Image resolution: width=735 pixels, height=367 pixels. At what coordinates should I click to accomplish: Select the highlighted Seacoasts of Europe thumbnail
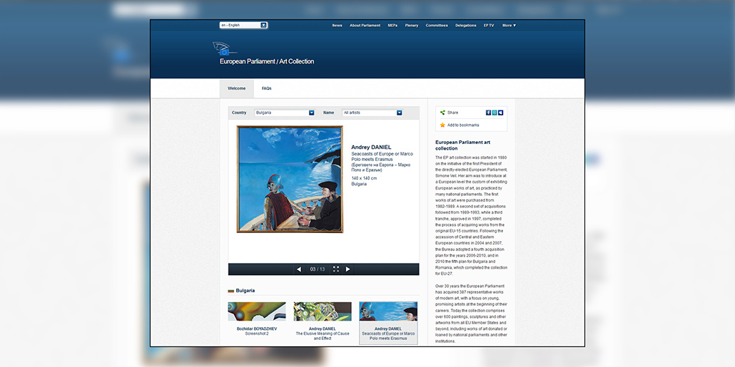pyautogui.click(x=388, y=323)
